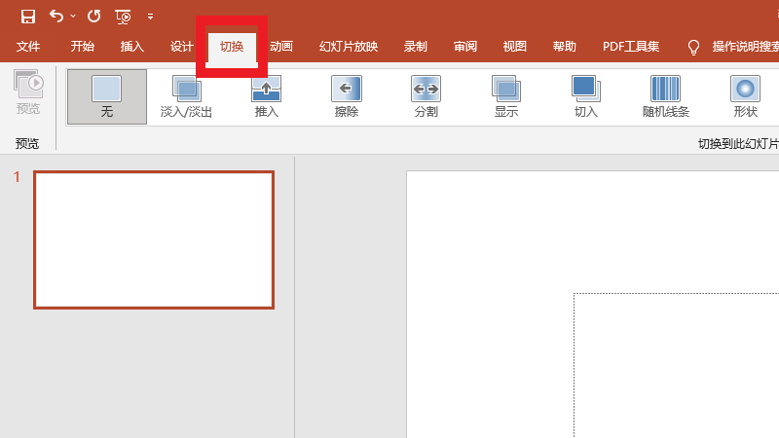The width and height of the screenshot is (779, 438).
Task: Select the 形状 transition effect
Action: (x=745, y=96)
